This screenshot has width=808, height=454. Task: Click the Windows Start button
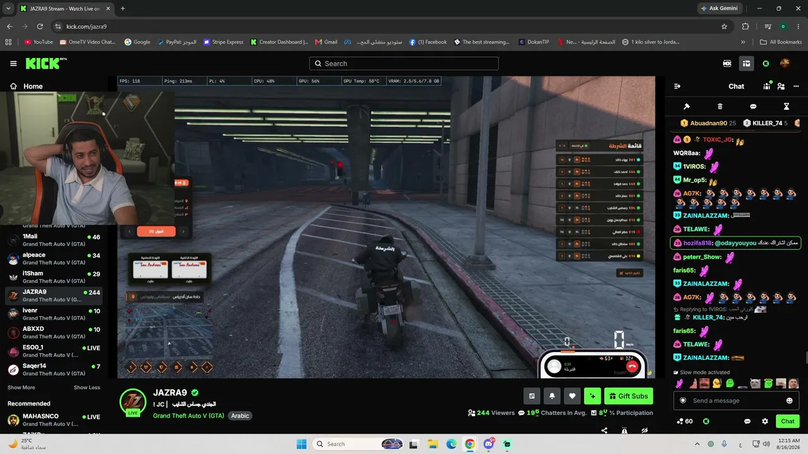(301, 444)
